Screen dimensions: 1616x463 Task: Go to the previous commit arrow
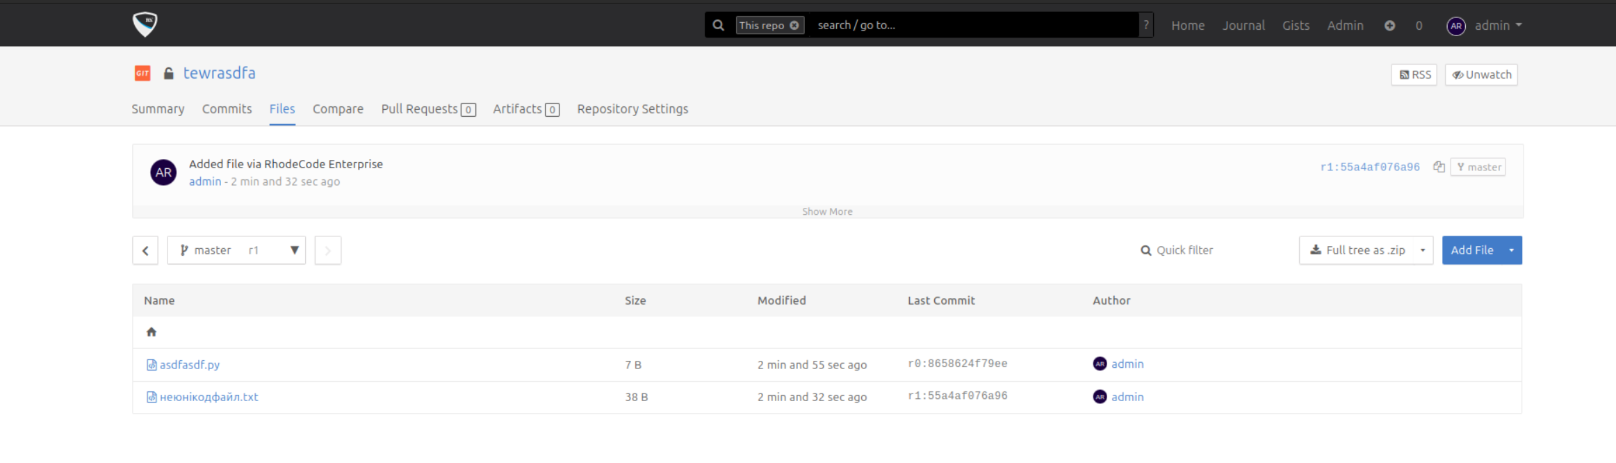point(145,250)
